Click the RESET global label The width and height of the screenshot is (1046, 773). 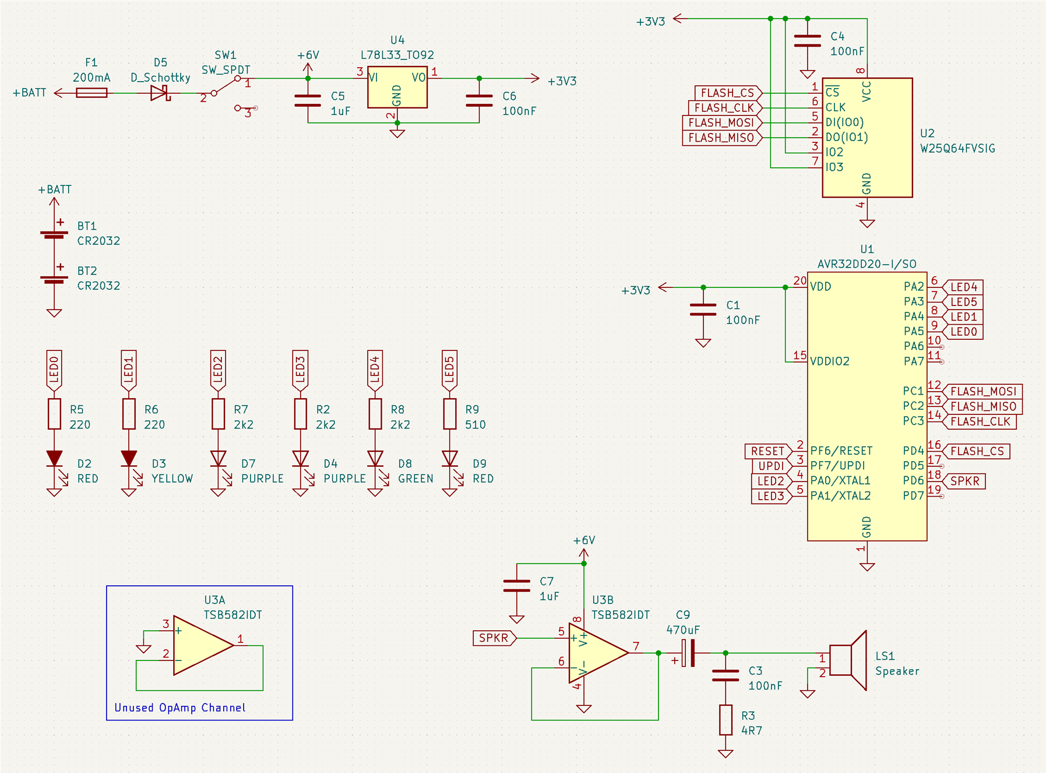point(769,451)
